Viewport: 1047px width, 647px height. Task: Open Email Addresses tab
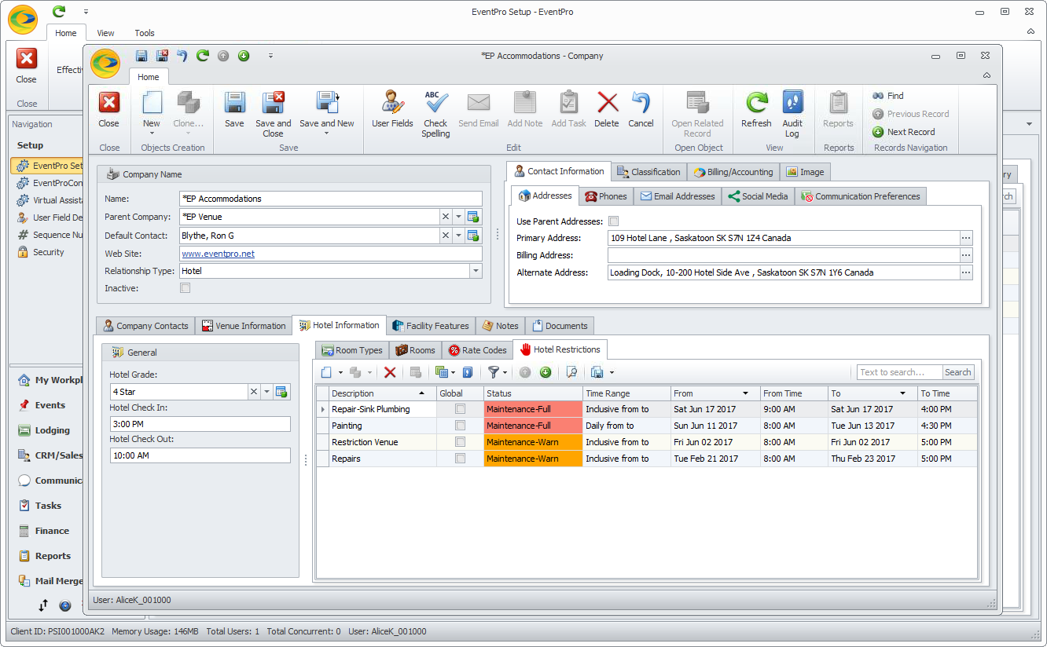click(x=678, y=196)
